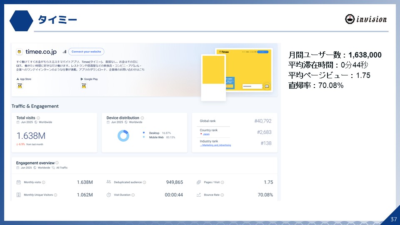Click the Visit Duration clock icon
This screenshot has height=225, width=400.
[x=109, y=195]
